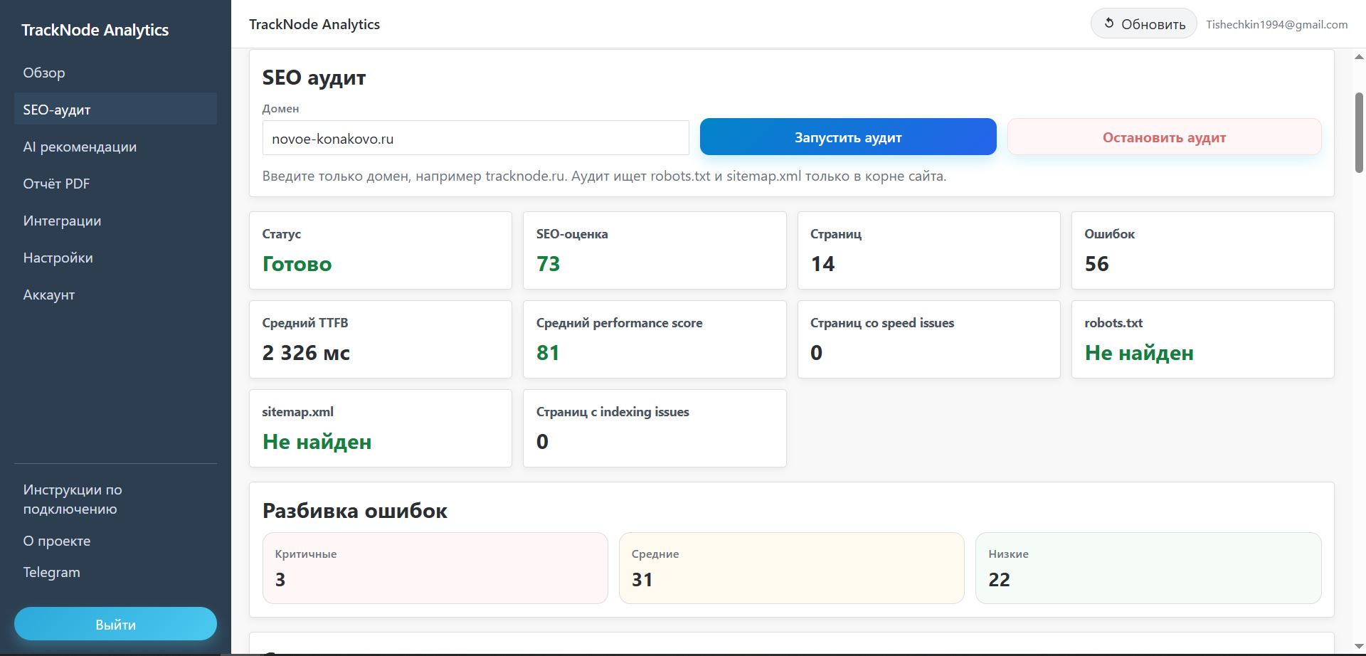Click the TrackNode Analytics header title
The width and height of the screenshot is (1366, 656).
pos(315,23)
